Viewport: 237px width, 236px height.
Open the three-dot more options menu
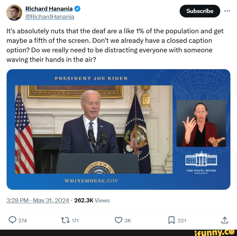227,11
